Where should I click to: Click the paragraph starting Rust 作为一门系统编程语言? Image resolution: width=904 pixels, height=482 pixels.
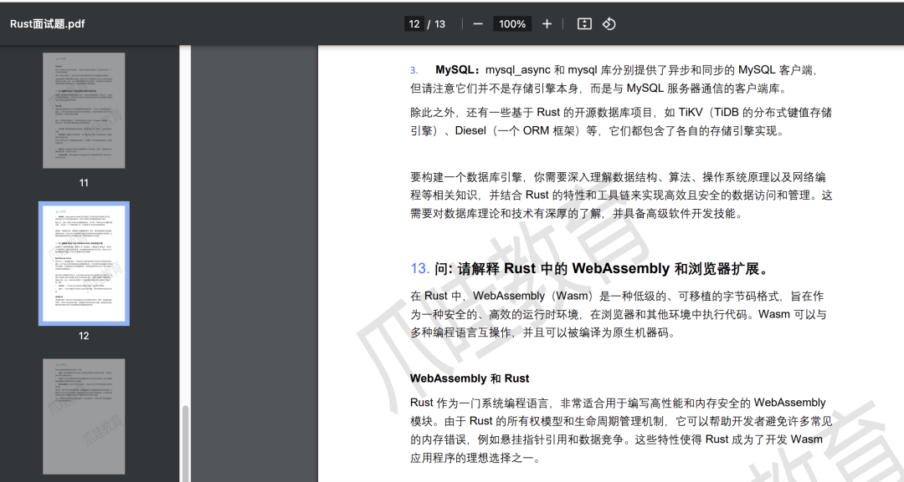coord(621,430)
